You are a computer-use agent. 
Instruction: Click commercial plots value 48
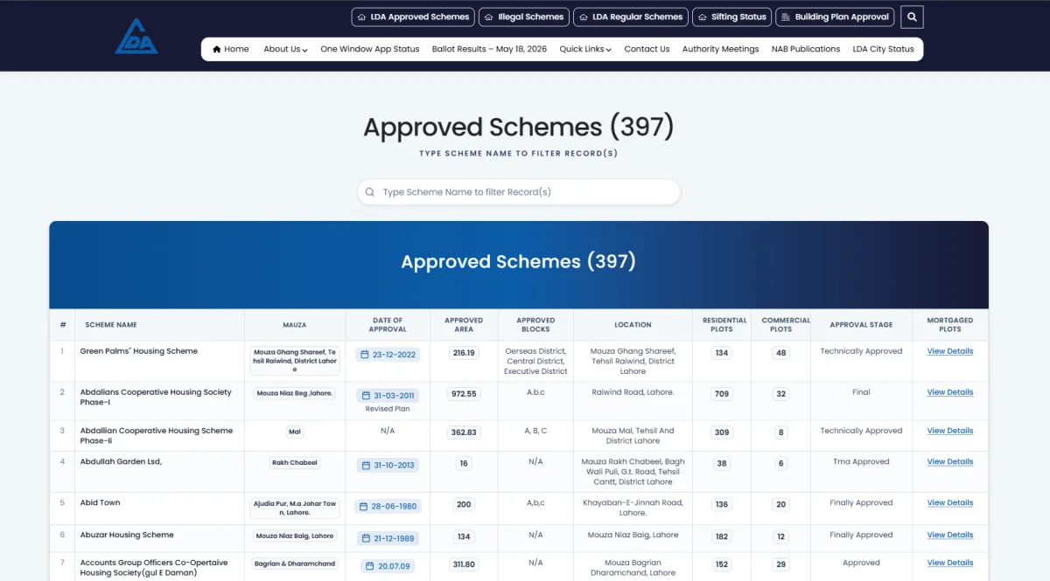(x=781, y=353)
